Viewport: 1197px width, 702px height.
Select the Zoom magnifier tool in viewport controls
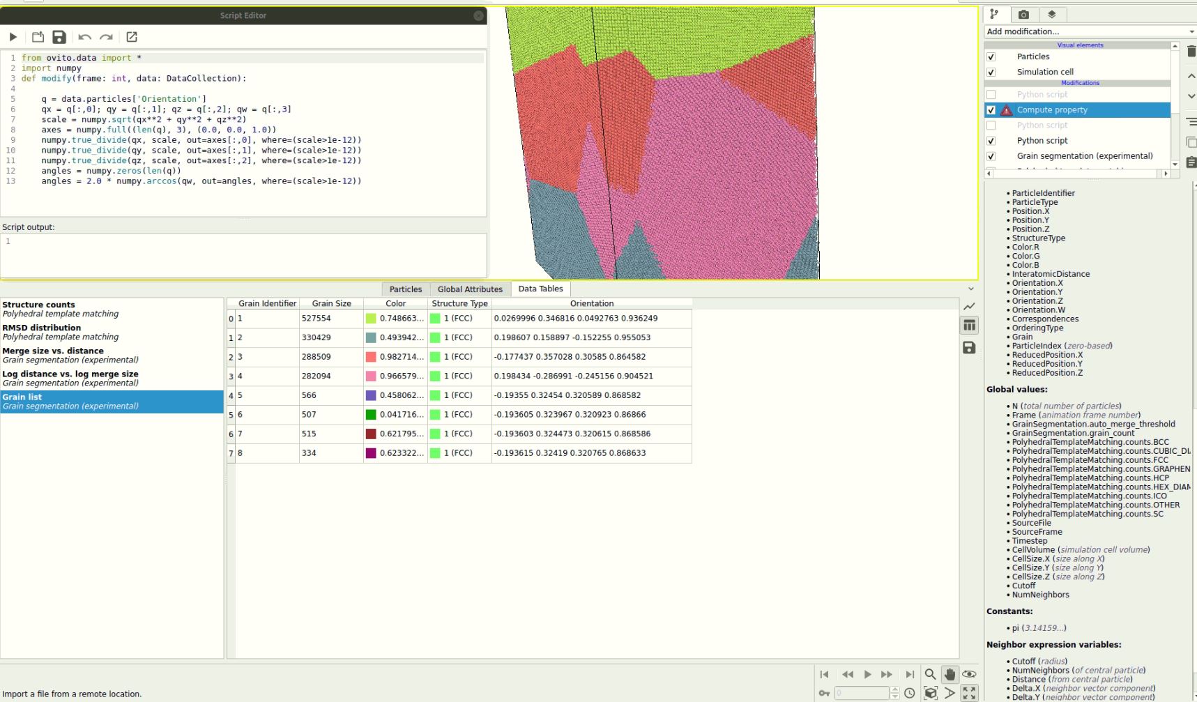tap(931, 674)
